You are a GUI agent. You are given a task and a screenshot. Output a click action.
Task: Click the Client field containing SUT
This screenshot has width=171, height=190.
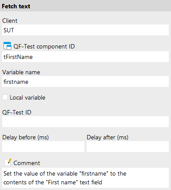pyautogui.click(x=85, y=30)
